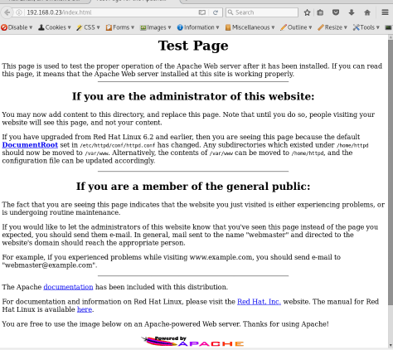
Task: Click the 'www.example.com' text
Action: [x=221, y=257]
